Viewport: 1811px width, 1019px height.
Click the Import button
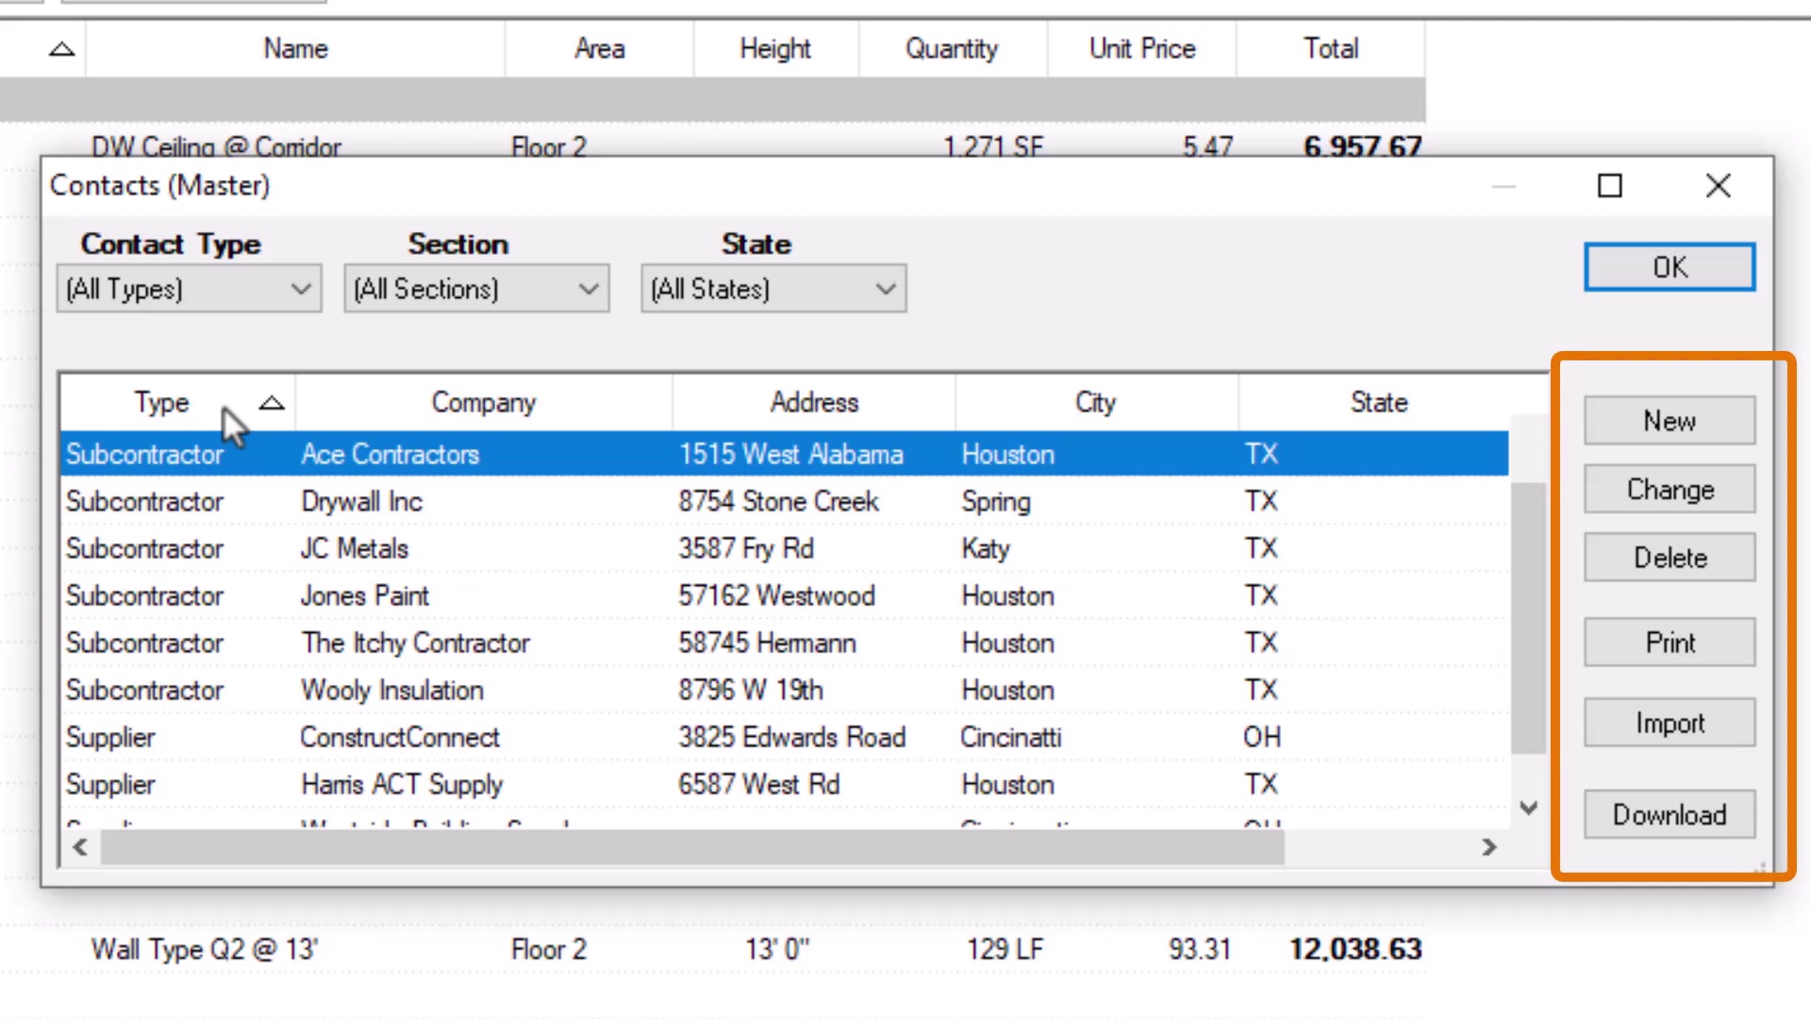(x=1669, y=724)
